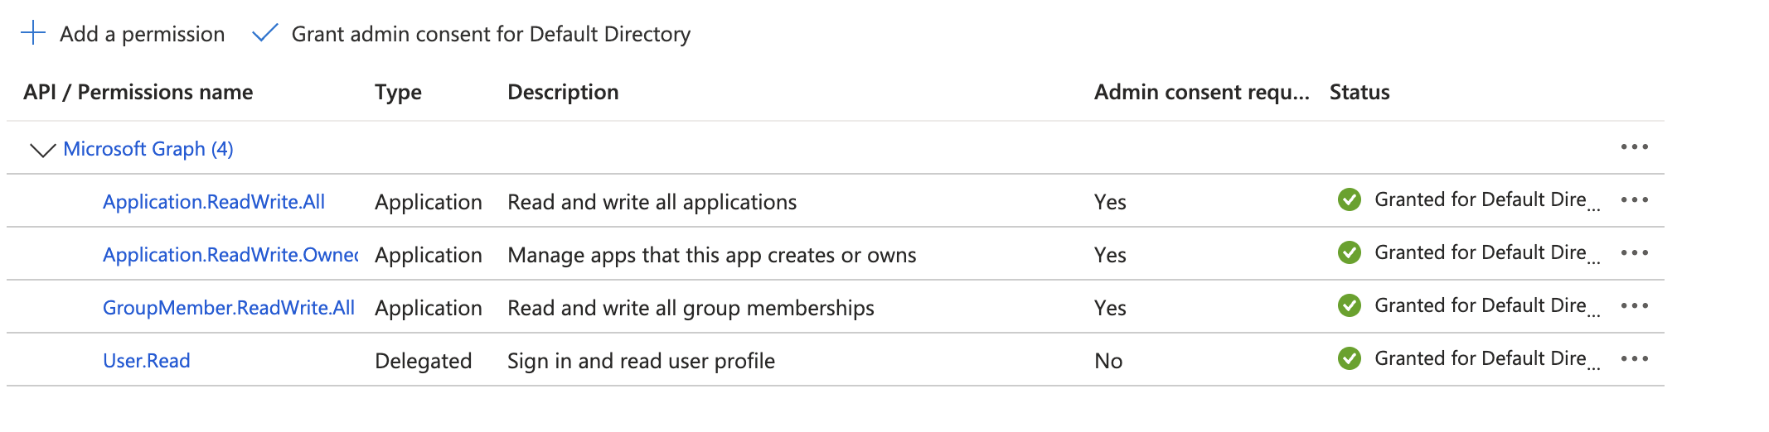
Task: Click Add a permission button
Action: pos(142,34)
